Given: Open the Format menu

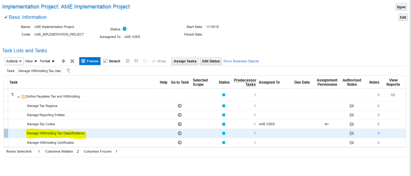Looking at the screenshot, I should tap(47, 61).
